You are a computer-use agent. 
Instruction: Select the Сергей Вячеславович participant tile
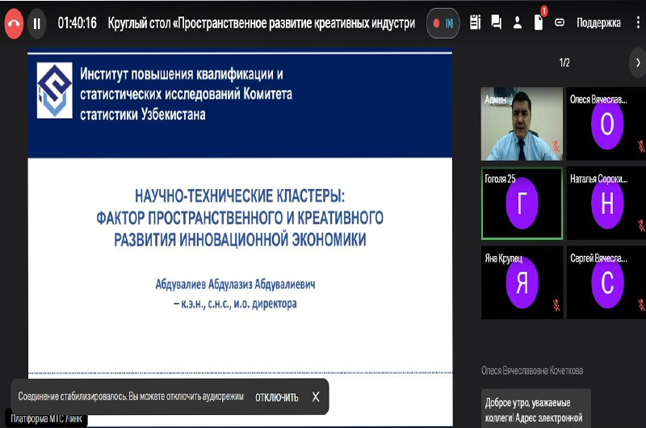point(607,282)
